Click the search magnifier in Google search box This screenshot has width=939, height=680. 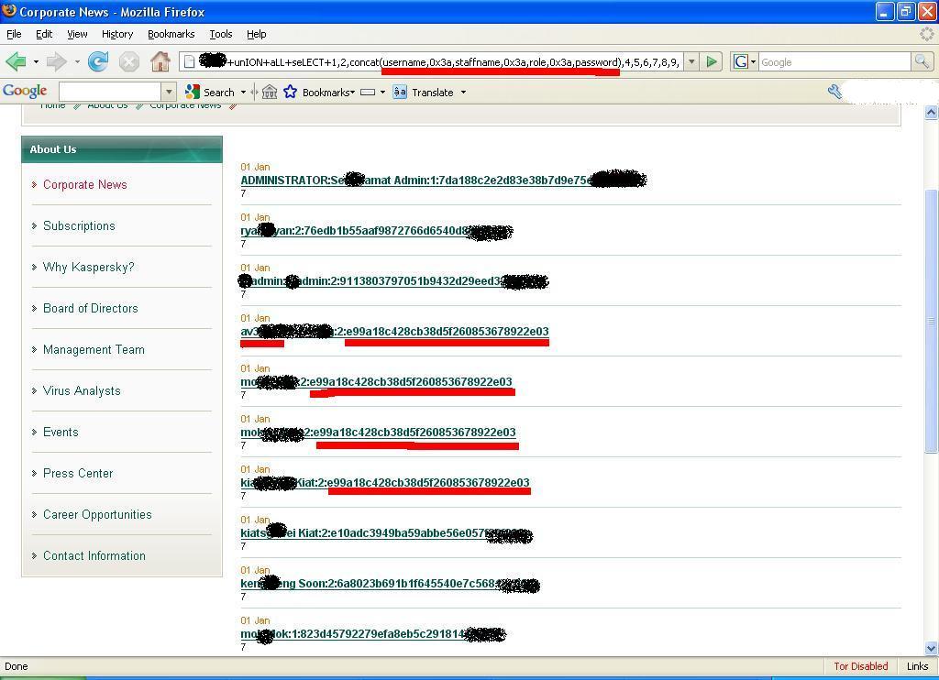click(922, 61)
